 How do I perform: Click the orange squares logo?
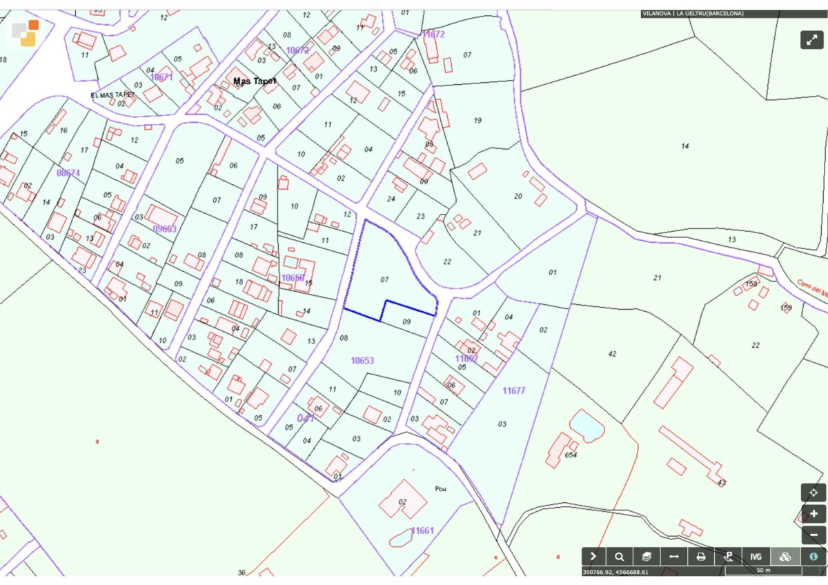tap(25, 33)
